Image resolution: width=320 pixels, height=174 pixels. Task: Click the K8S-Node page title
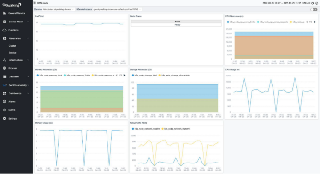(43, 3)
